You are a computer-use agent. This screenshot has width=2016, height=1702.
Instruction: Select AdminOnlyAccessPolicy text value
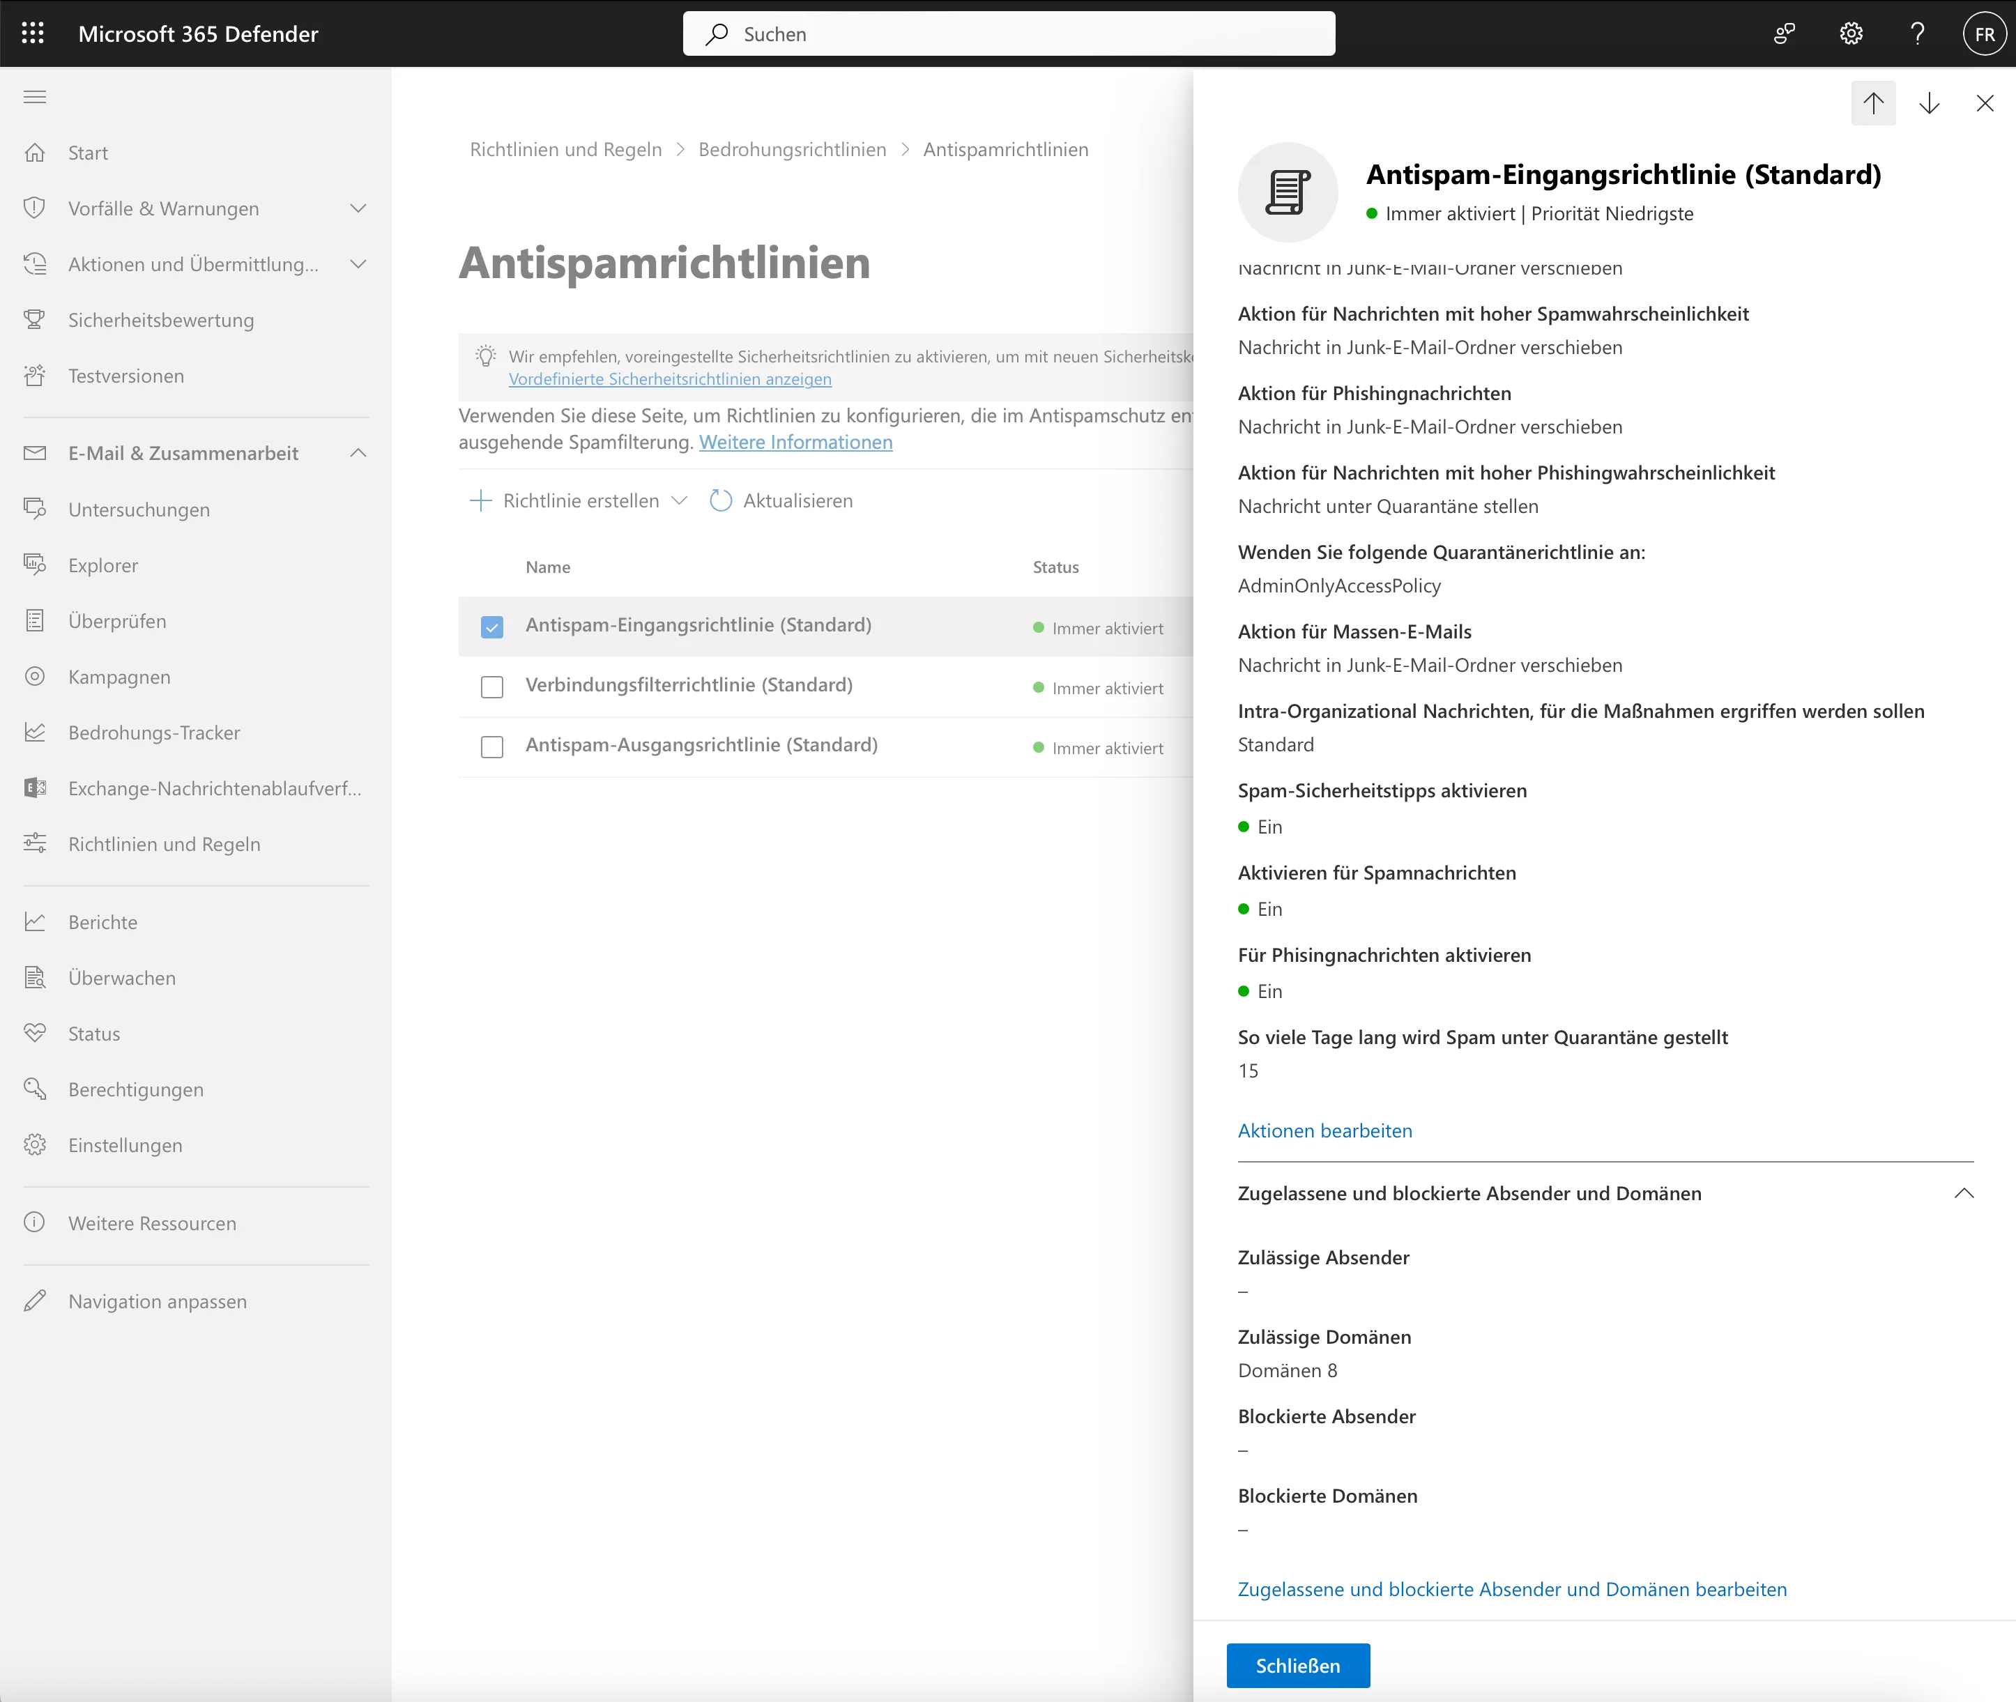pos(1340,585)
